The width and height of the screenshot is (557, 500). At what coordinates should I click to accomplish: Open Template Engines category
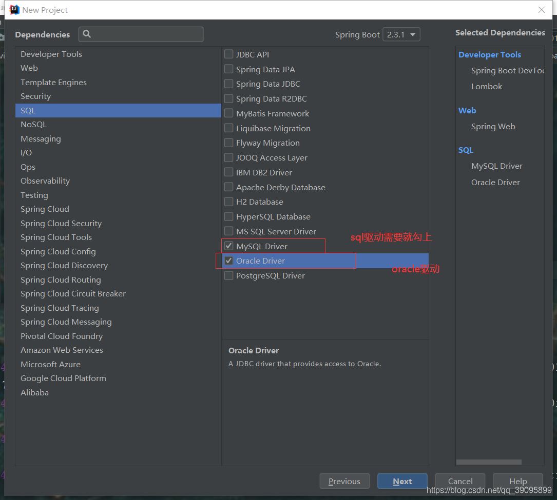[118, 82]
